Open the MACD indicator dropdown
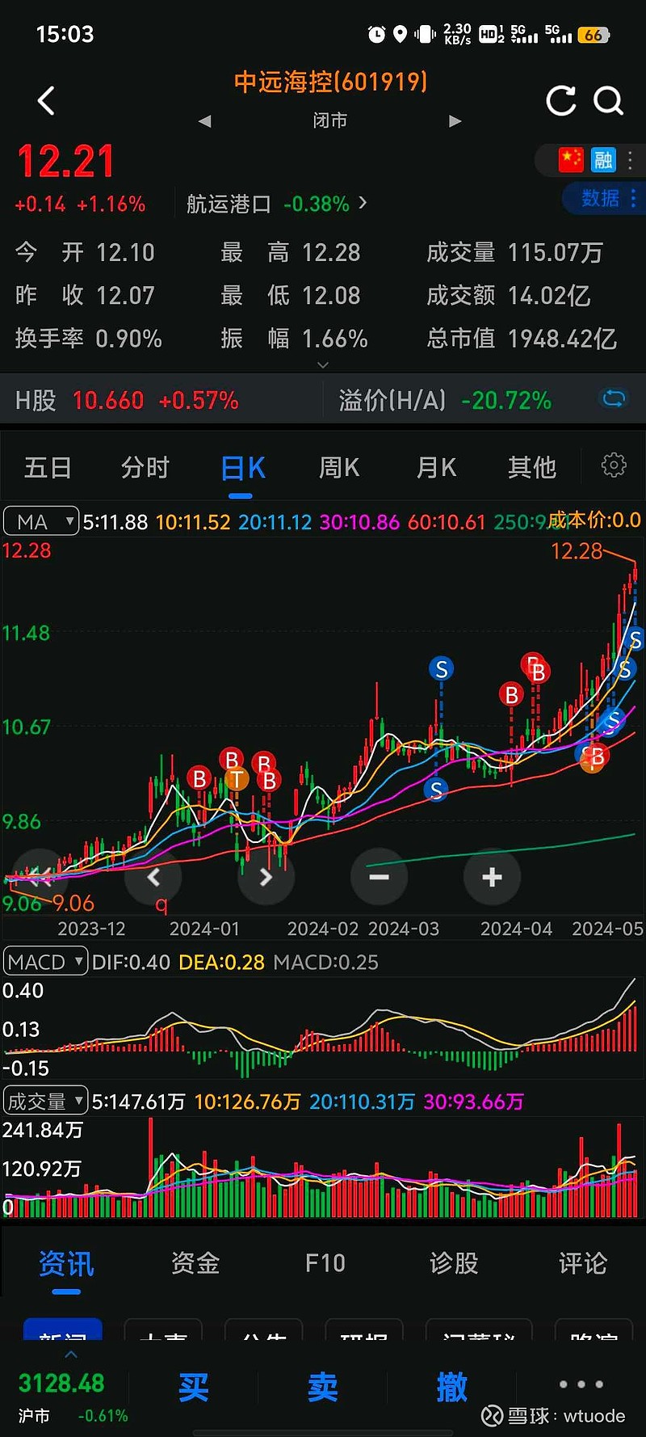Image resolution: width=646 pixels, height=1437 pixels. [x=45, y=962]
